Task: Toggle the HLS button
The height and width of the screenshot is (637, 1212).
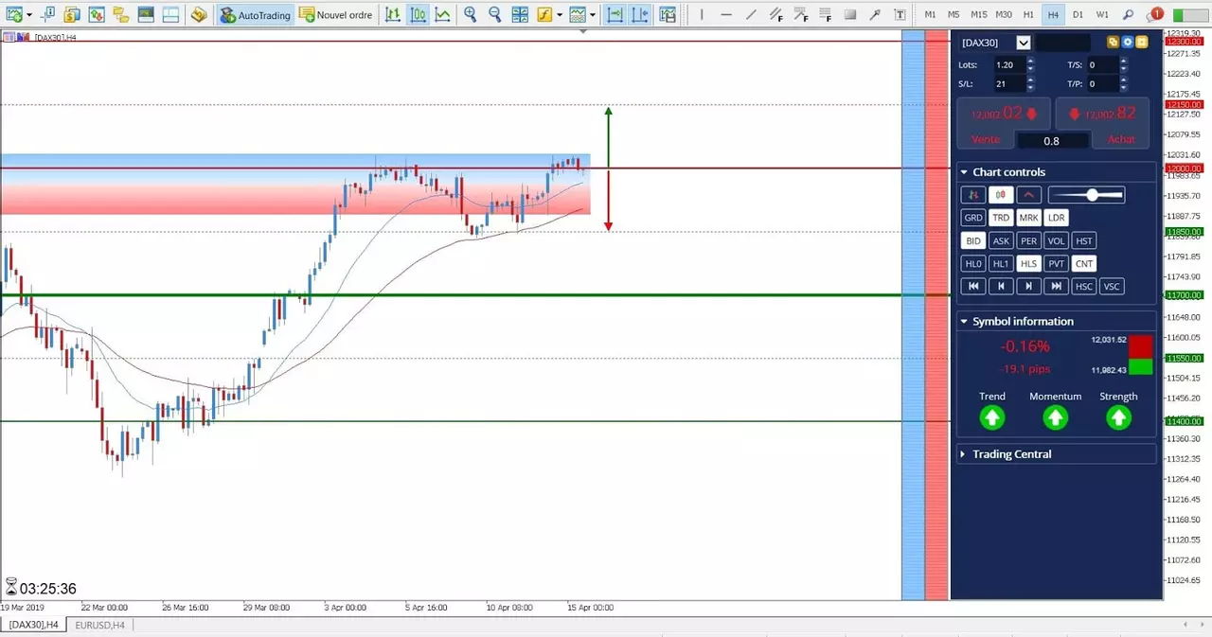Action: point(1028,264)
